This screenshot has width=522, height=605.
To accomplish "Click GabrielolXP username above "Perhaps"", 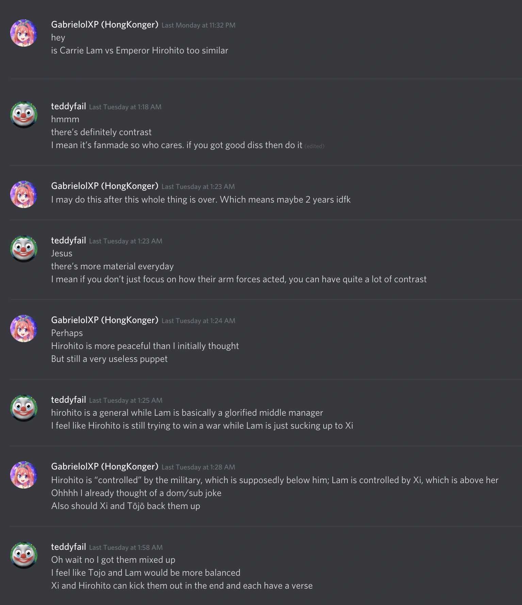I will tap(105, 320).
